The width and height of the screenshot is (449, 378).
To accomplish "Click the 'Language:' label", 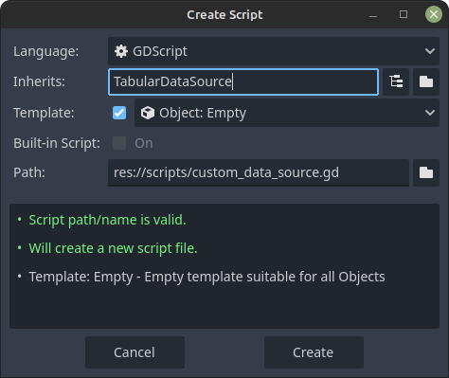I will (45, 51).
